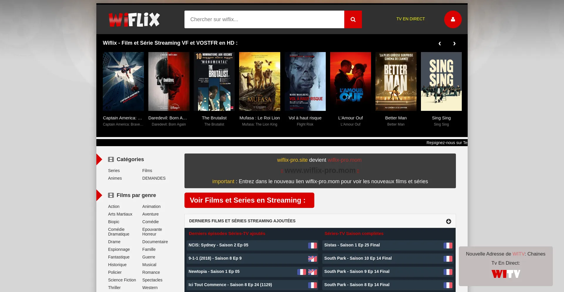Open South Park Saison 10 Ep 14 Final

coord(358,258)
